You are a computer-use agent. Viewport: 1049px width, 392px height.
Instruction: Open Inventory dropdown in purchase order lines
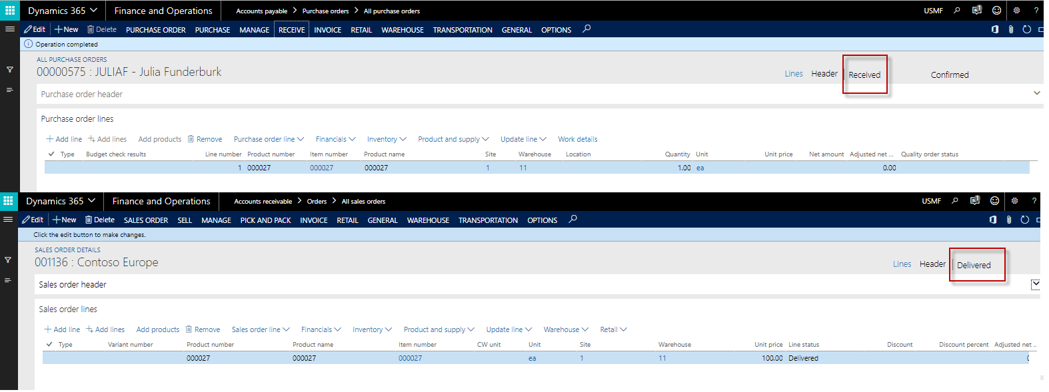(x=387, y=139)
